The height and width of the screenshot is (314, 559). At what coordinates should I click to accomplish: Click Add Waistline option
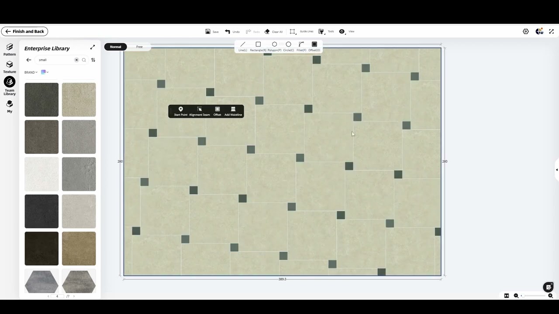coord(233,112)
